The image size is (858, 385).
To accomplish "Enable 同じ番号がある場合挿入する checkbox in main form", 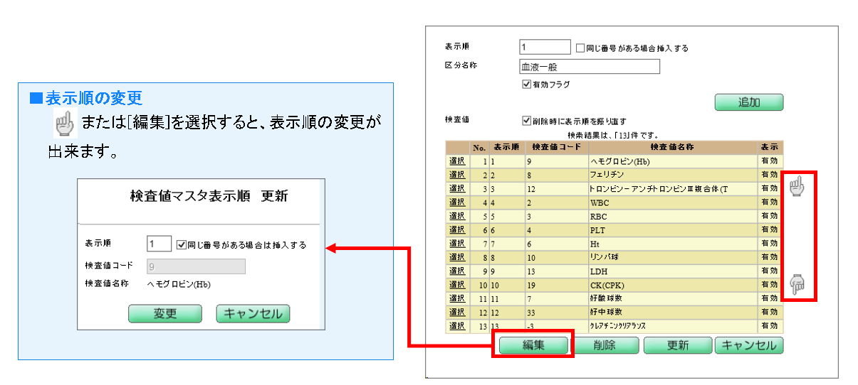I will [x=580, y=48].
